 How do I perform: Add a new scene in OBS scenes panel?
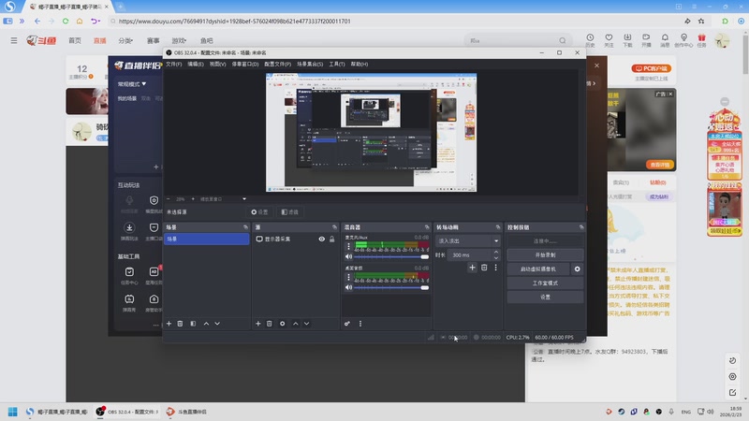169,324
